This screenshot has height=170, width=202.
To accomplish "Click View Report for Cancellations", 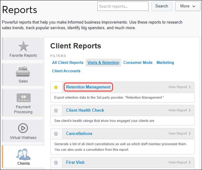I will tap(179, 134).
